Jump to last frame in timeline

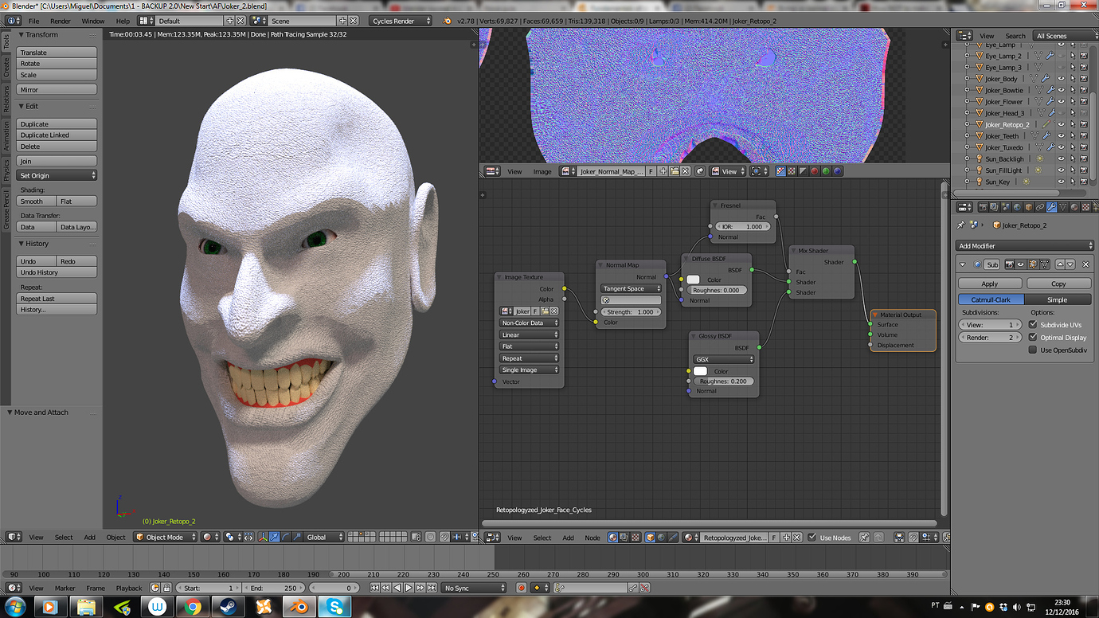(x=431, y=589)
